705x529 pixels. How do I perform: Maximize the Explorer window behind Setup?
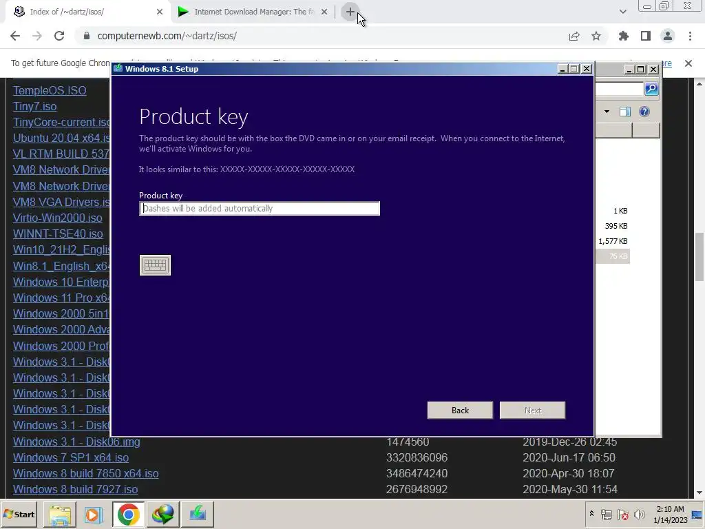point(641,70)
